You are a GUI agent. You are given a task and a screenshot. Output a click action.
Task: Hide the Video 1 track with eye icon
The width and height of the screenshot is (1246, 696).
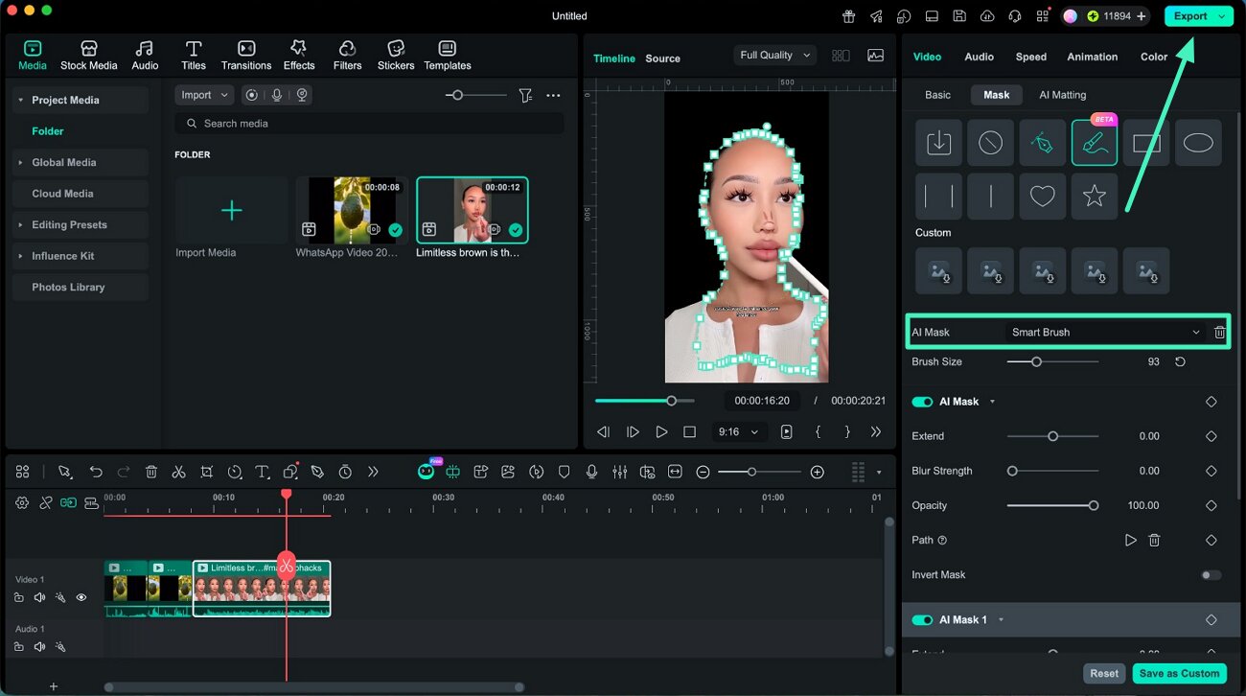(81, 597)
